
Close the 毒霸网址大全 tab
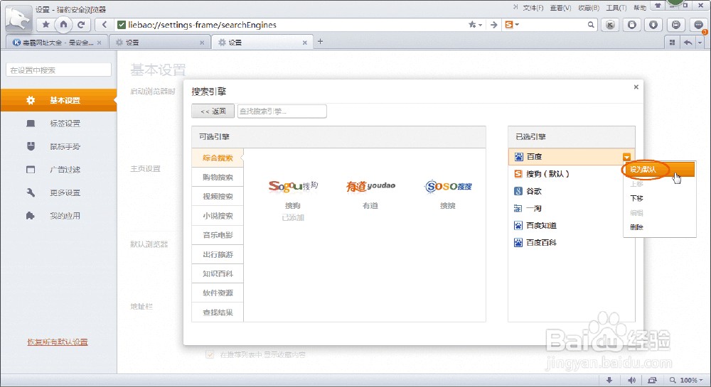click(x=100, y=43)
